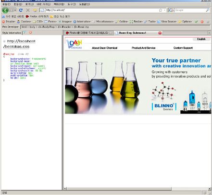Click the BLINNO Series logo in banner
This screenshot has width=212, height=195.
click(x=164, y=107)
